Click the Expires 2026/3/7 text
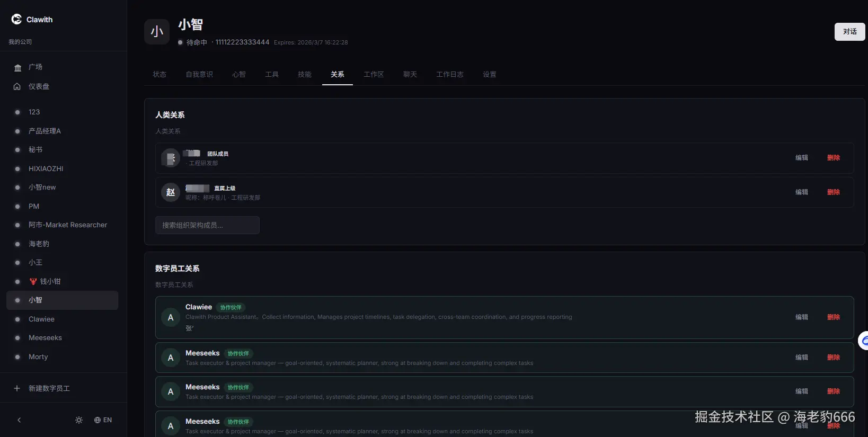This screenshot has width=868, height=437. (311, 42)
